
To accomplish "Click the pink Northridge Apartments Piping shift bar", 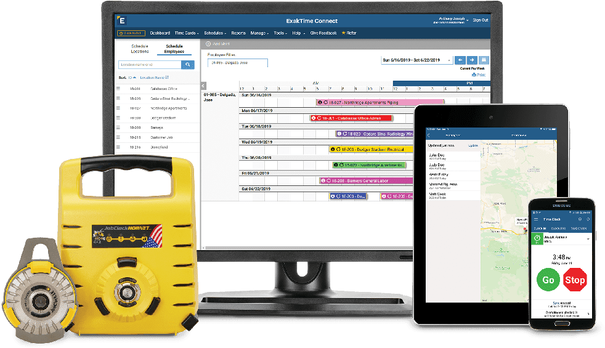I will [380, 103].
